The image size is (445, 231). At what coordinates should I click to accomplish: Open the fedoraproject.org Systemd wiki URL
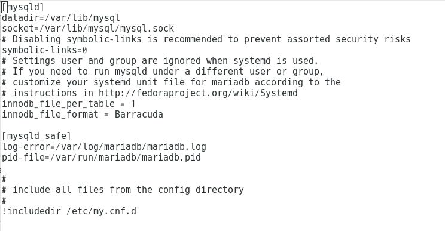click(x=198, y=93)
